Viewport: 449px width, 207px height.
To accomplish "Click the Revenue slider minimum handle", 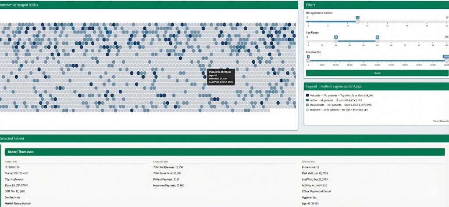I will click(x=308, y=60).
